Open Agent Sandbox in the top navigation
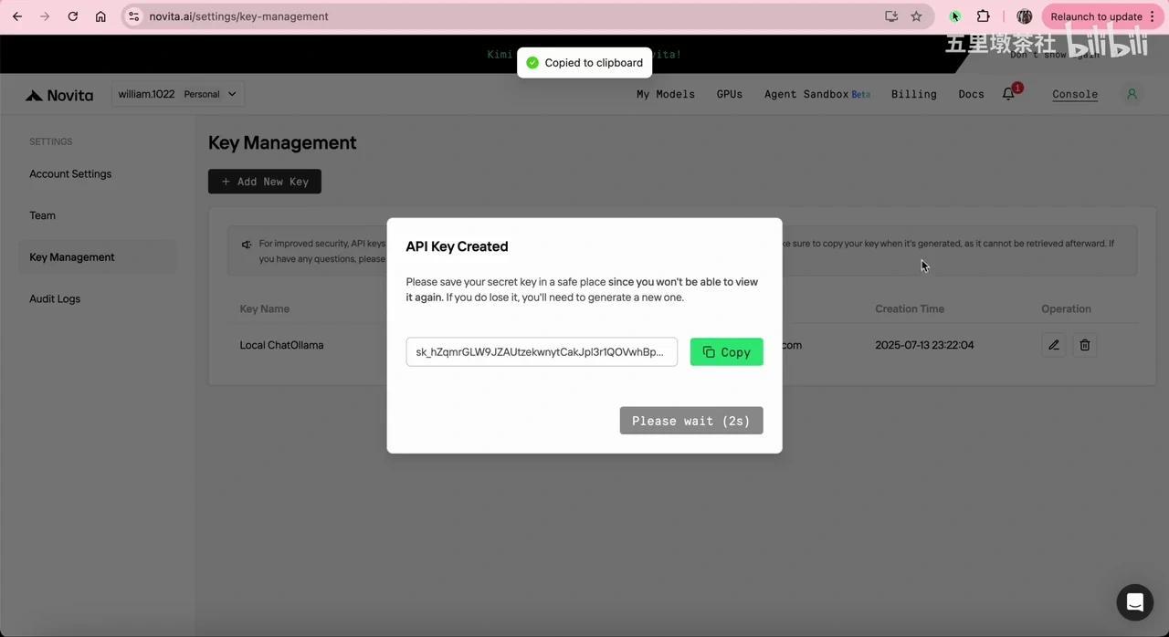The image size is (1169, 637). coord(817,94)
